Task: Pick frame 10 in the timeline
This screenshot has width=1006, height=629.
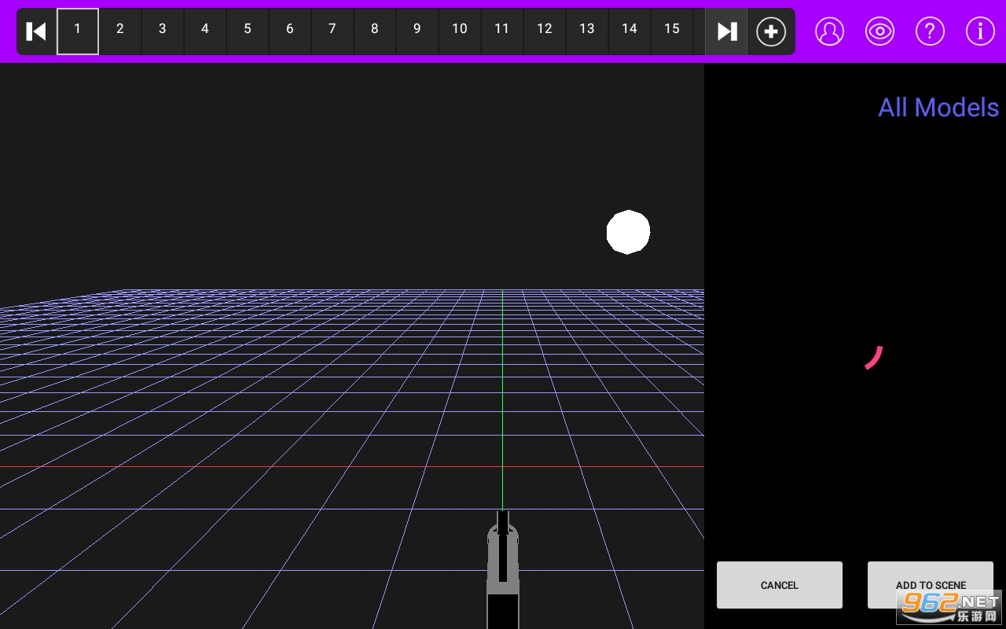Action: point(460,31)
